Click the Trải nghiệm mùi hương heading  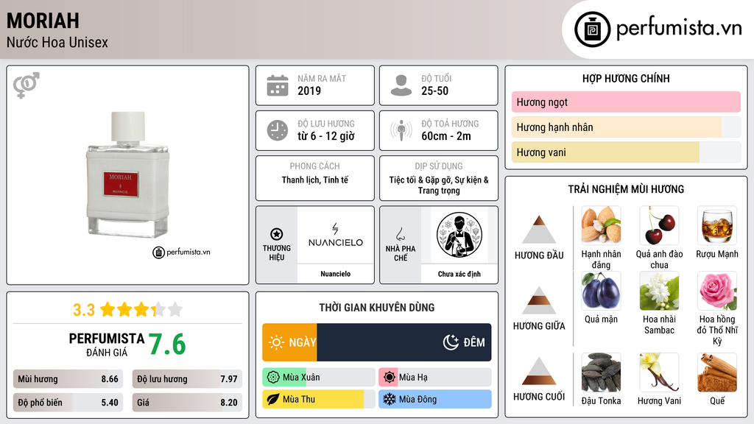626,189
